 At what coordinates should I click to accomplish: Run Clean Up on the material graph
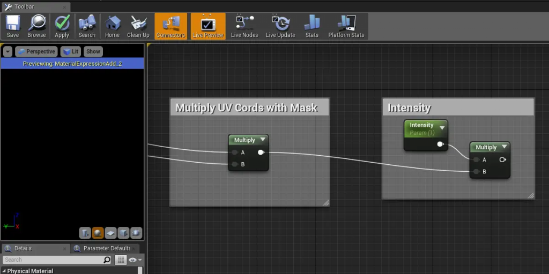pyautogui.click(x=138, y=26)
